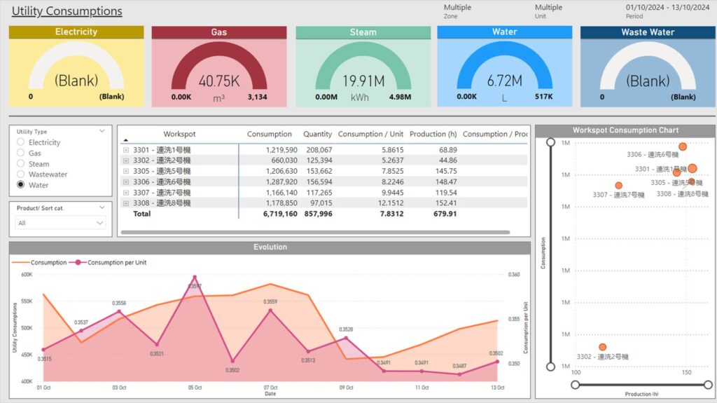Expand the 3301 workspot row

point(126,150)
